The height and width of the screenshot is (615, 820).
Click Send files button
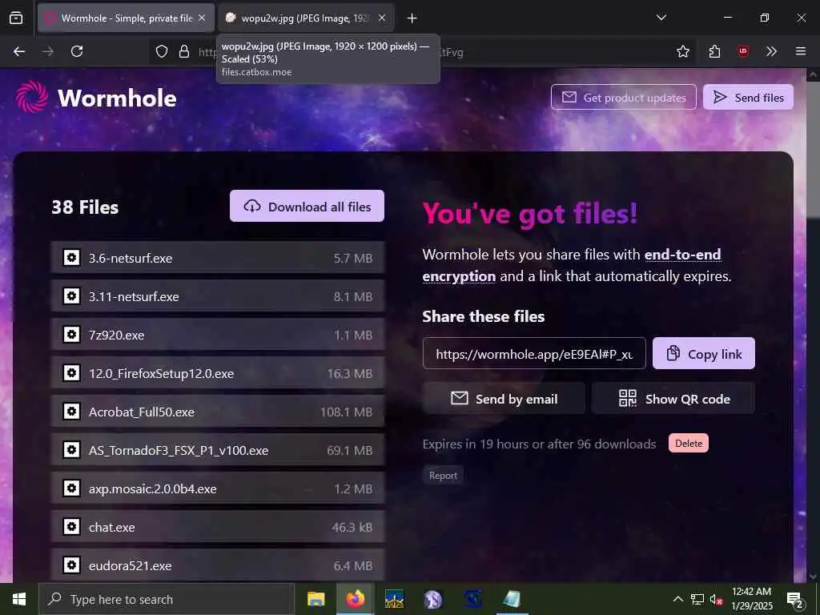tap(749, 97)
